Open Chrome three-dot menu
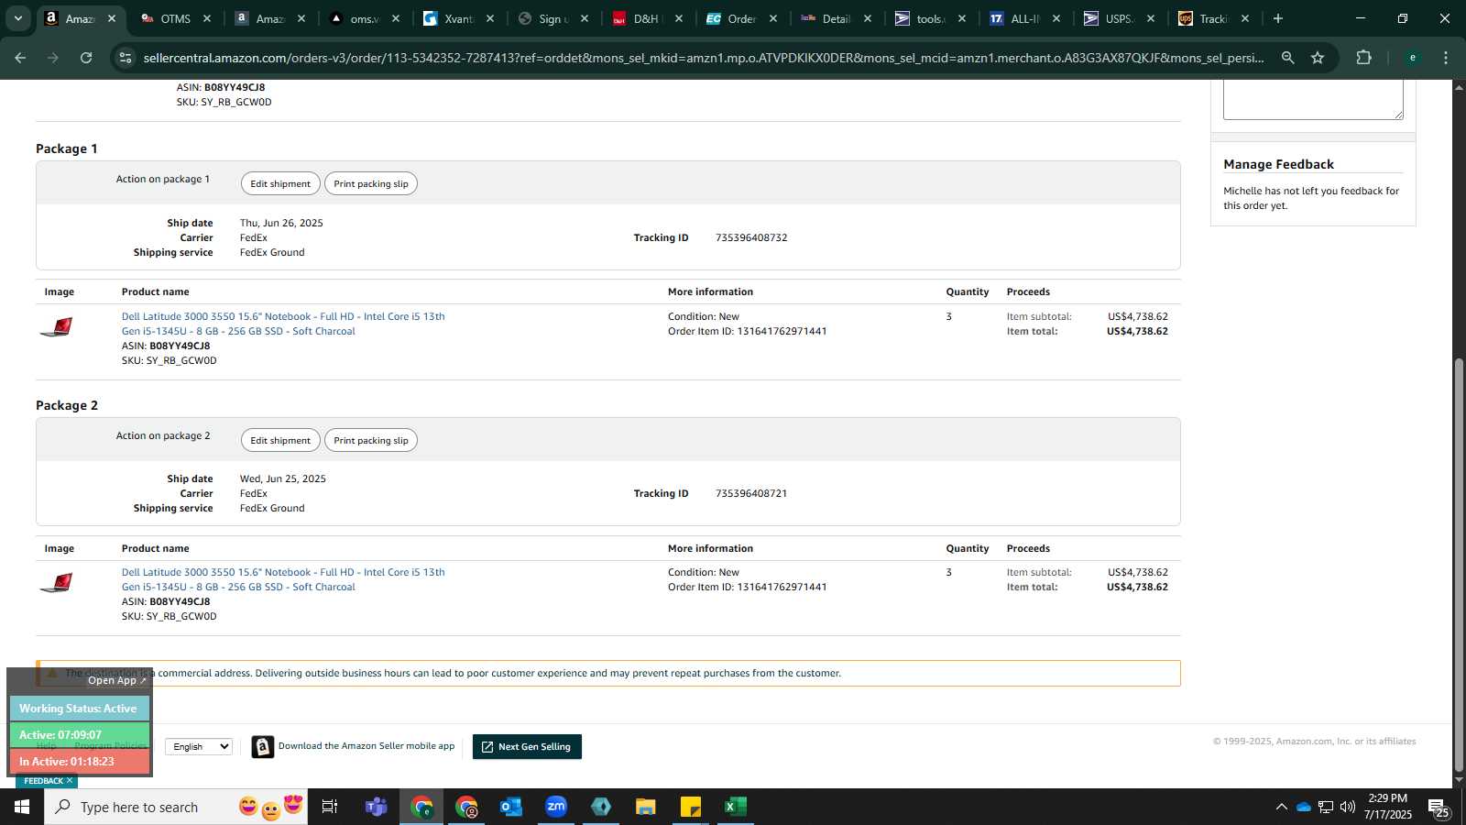The height and width of the screenshot is (825, 1466). (1446, 58)
